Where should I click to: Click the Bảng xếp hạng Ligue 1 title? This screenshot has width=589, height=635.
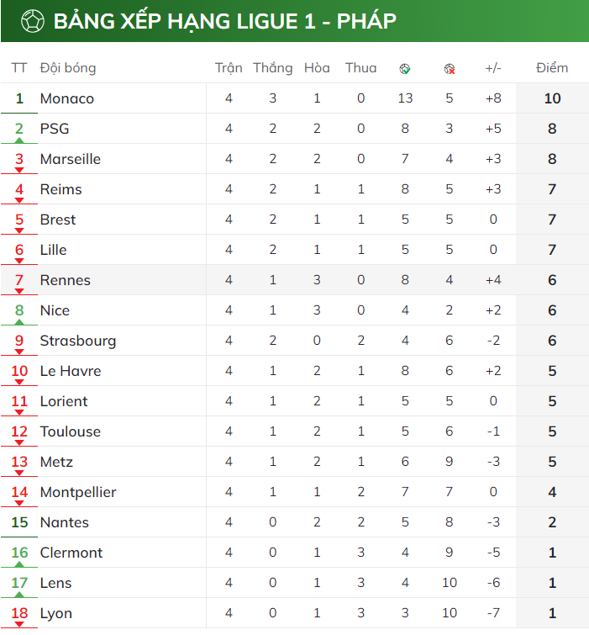[225, 21]
